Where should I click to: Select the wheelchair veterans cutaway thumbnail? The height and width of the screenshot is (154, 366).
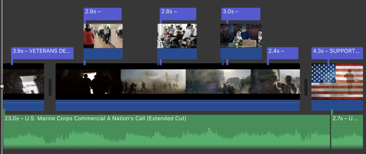(177, 36)
